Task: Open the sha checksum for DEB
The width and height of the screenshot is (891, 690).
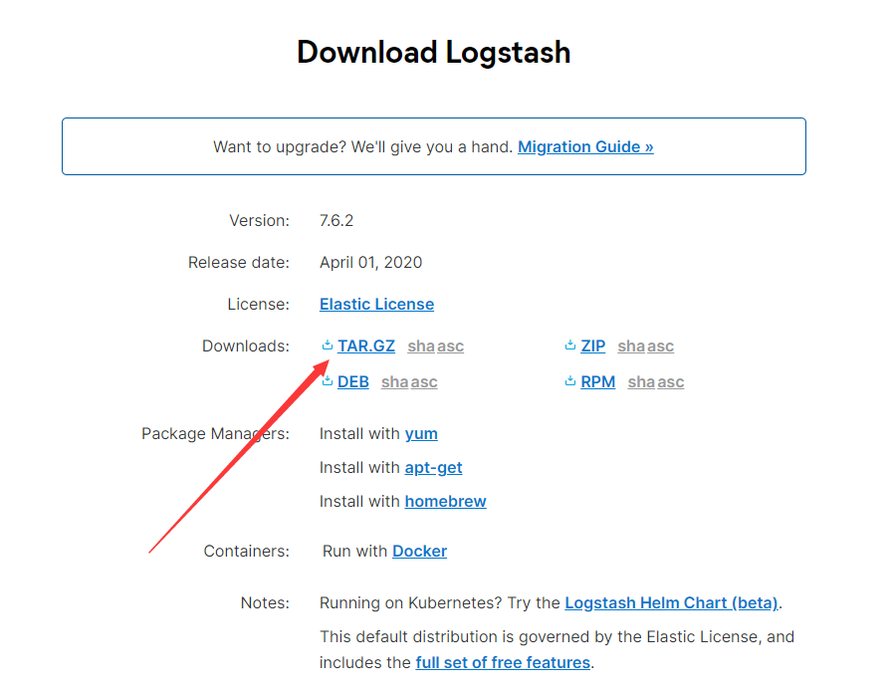Action: coord(394,381)
